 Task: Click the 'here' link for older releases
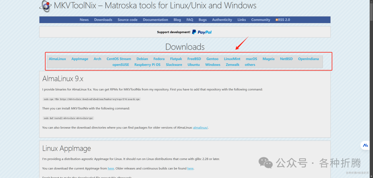[190, 168]
